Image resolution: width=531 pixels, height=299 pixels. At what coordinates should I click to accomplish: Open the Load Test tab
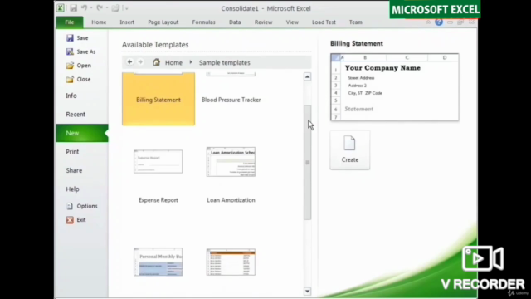pyautogui.click(x=324, y=22)
